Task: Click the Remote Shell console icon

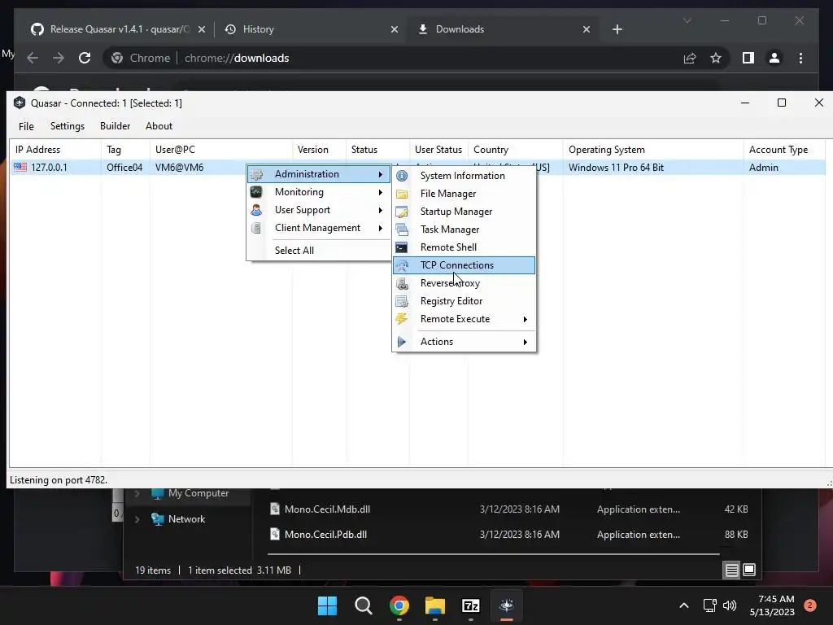Action: click(402, 247)
